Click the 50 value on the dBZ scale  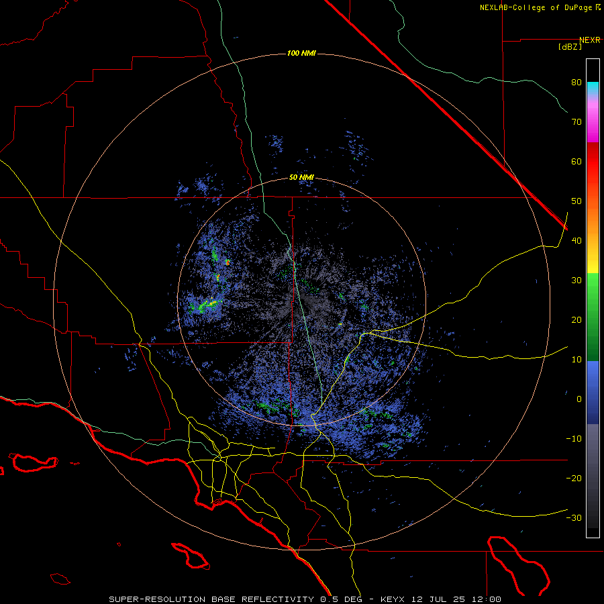point(576,201)
